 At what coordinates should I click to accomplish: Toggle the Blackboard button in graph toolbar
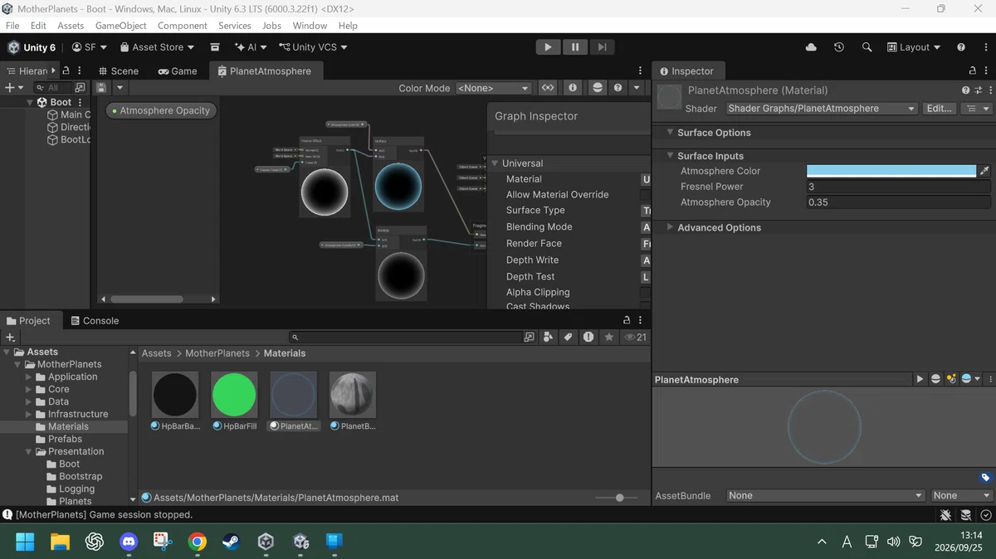pos(548,88)
